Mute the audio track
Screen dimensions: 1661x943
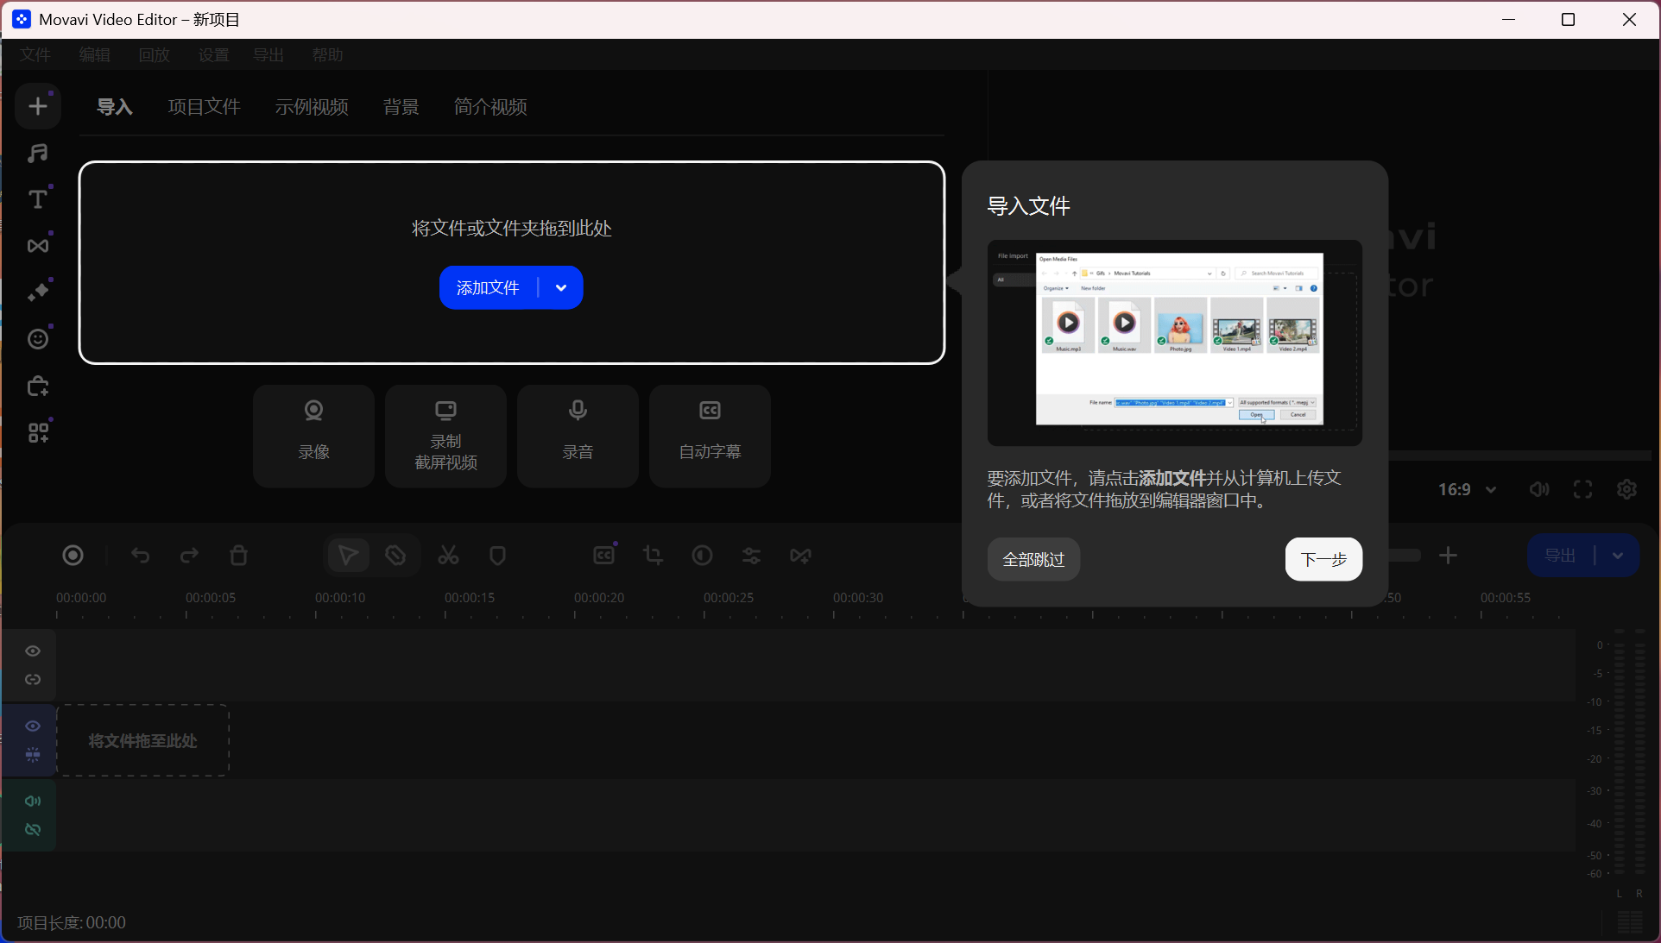click(33, 802)
